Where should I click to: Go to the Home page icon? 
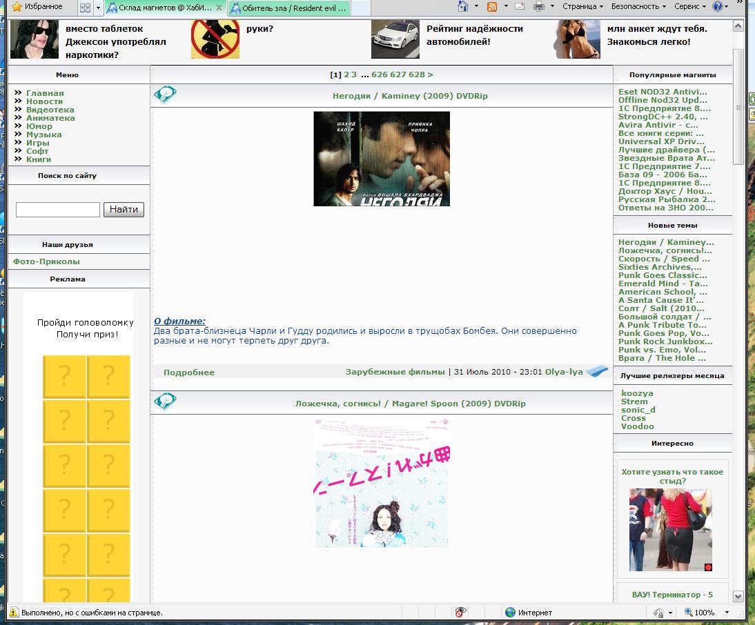462,6
